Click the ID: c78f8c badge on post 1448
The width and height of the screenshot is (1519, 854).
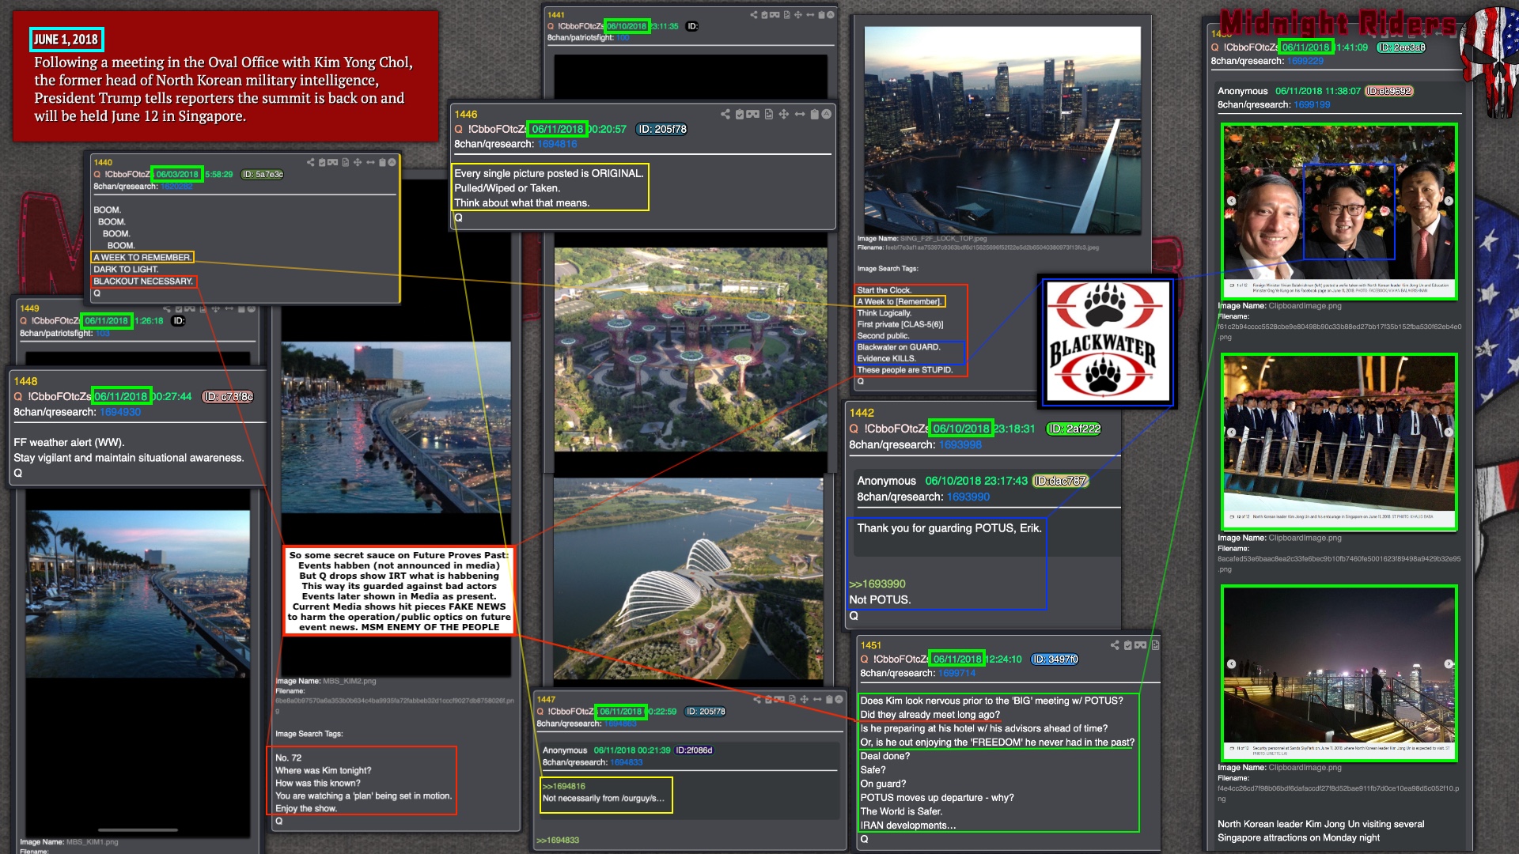tap(228, 396)
